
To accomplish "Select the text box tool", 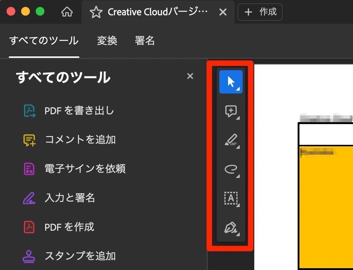I will pyautogui.click(x=230, y=198).
